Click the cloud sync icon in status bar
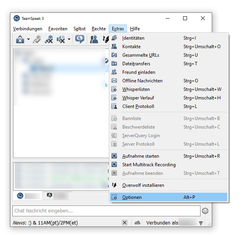The height and width of the screenshot is (235, 252). tap(137, 223)
